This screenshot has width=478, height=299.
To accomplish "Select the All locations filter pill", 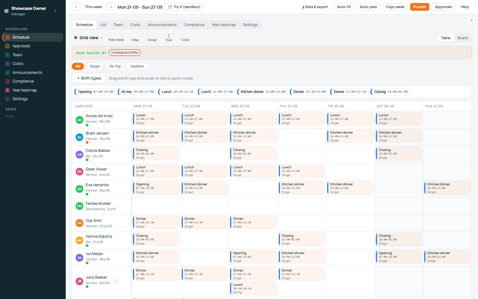I will [78, 66].
